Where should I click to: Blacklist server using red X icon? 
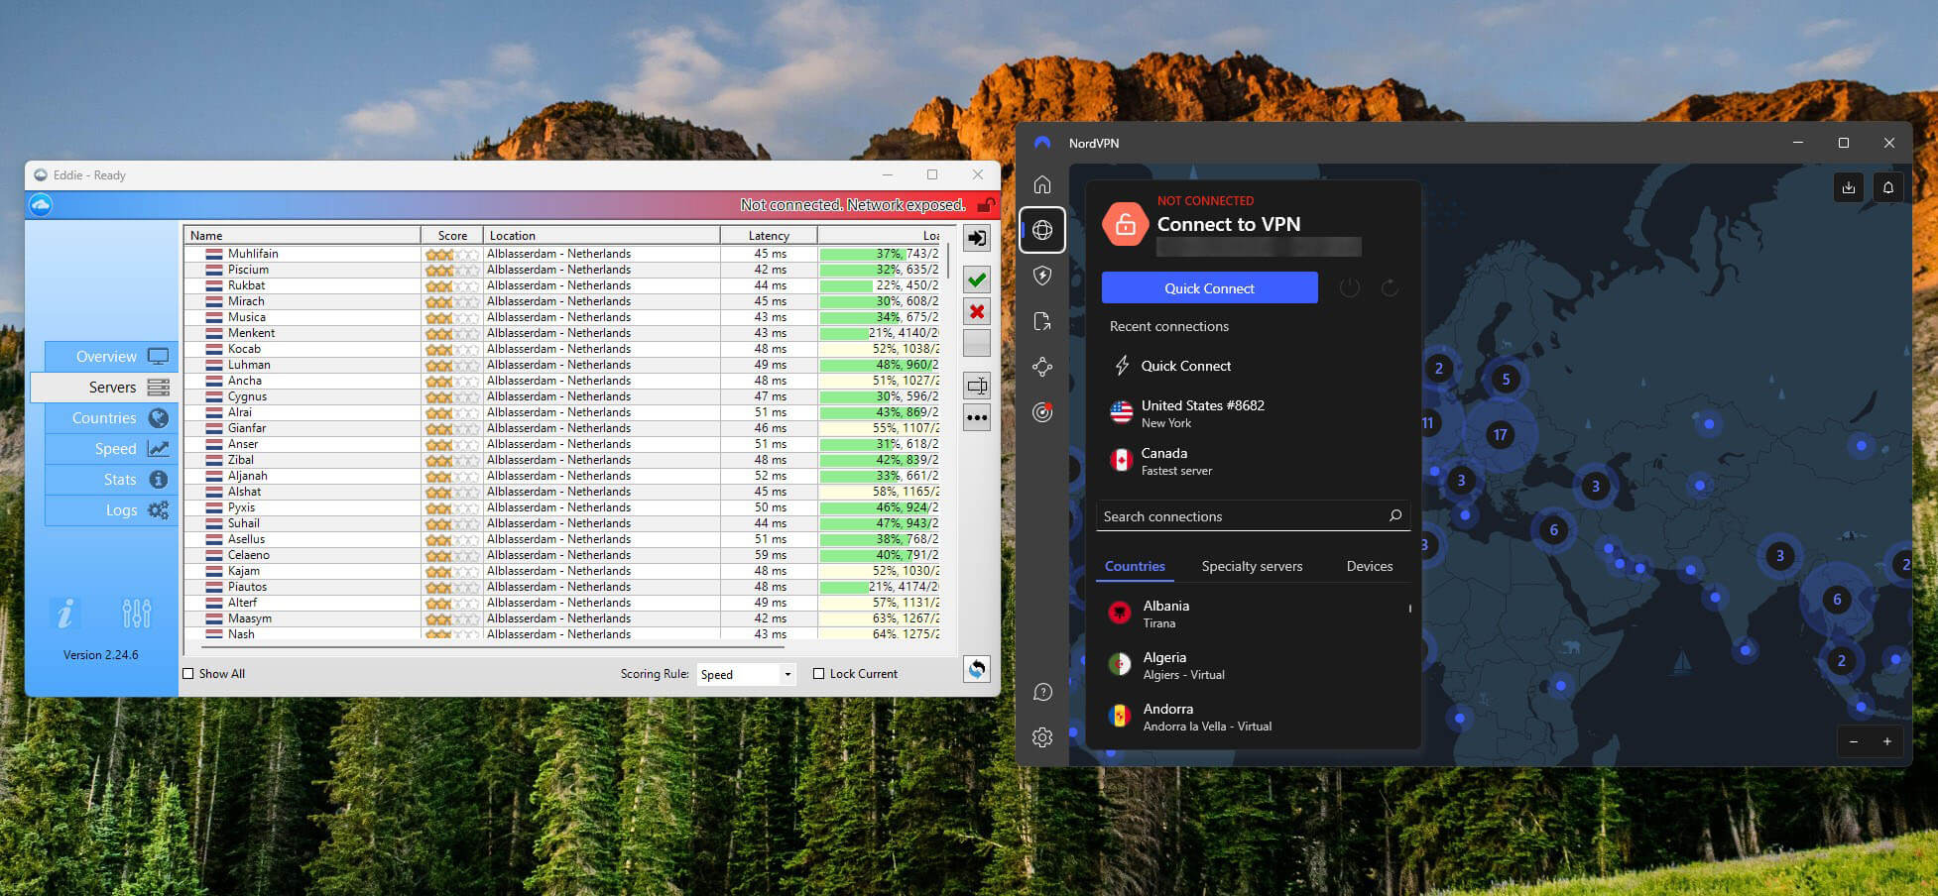pos(976,311)
